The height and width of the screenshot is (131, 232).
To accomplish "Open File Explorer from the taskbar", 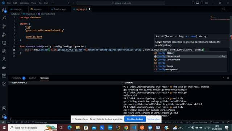I will tap(78, 128).
